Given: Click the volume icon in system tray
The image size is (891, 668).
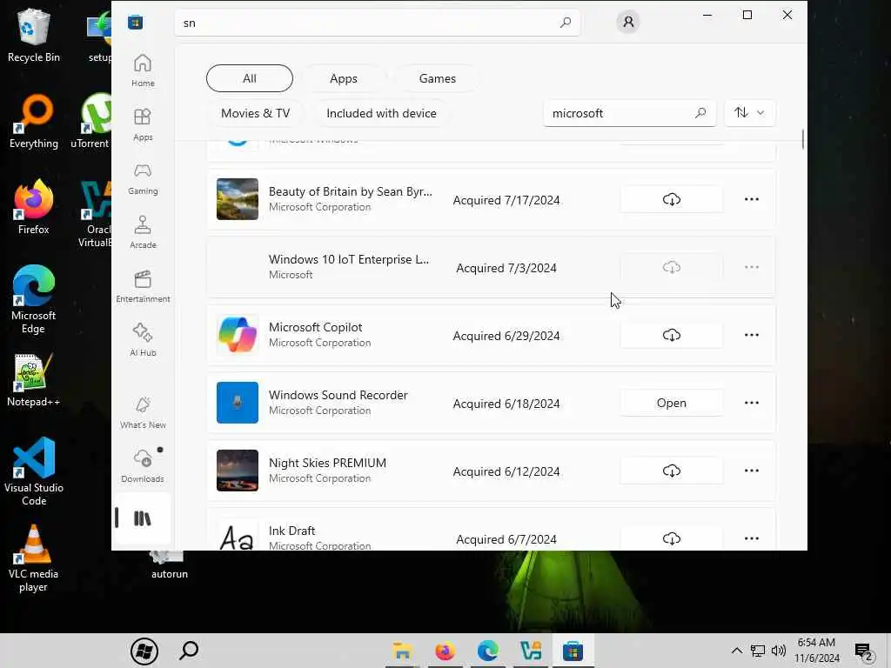Looking at the screenshot, I should pos(779,651).
